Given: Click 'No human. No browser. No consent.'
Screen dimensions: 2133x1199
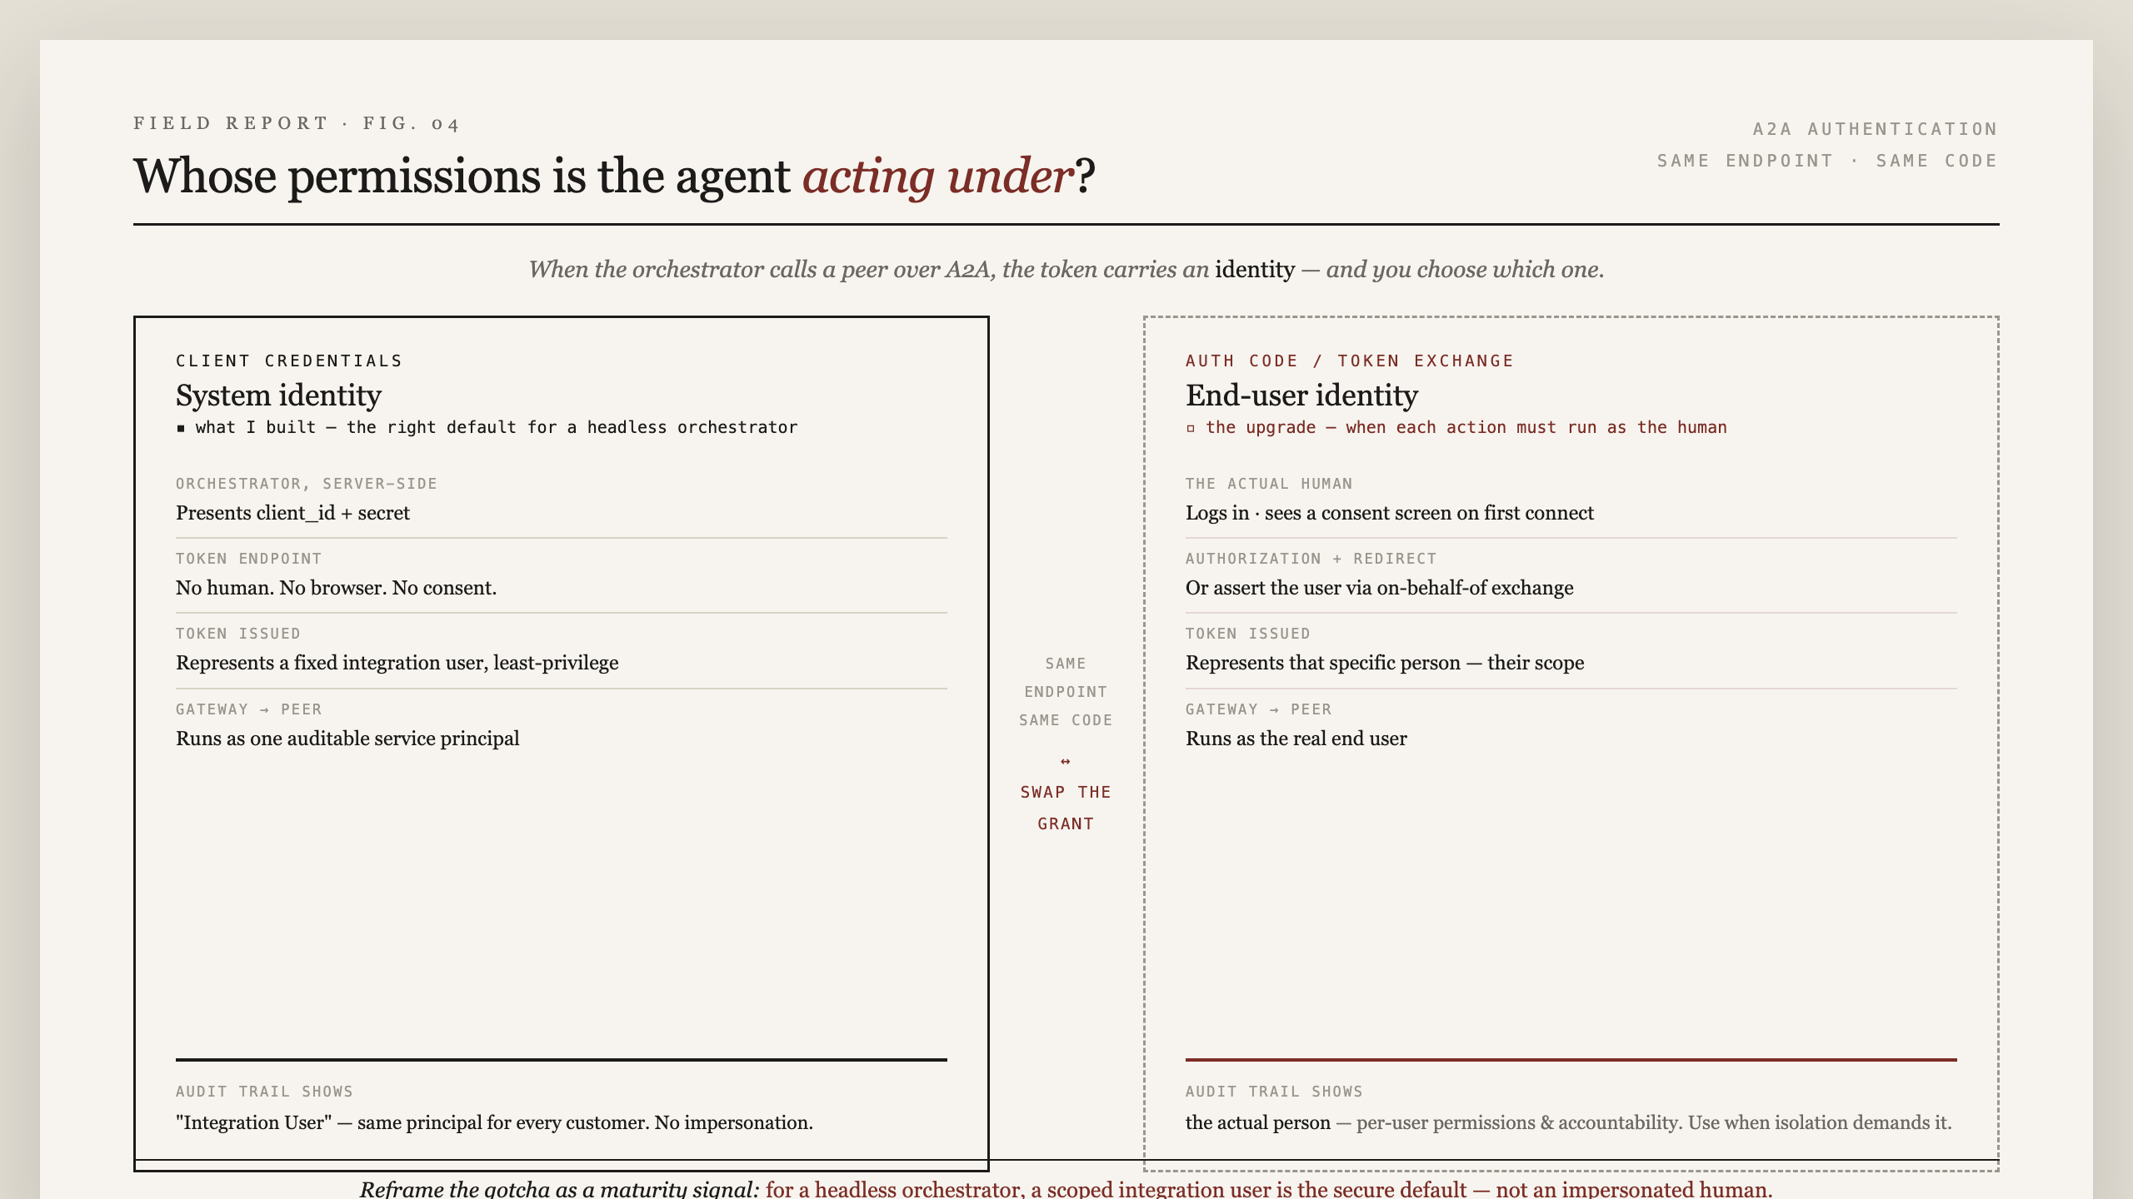Looking at the screenshot, I should (336, 588).
